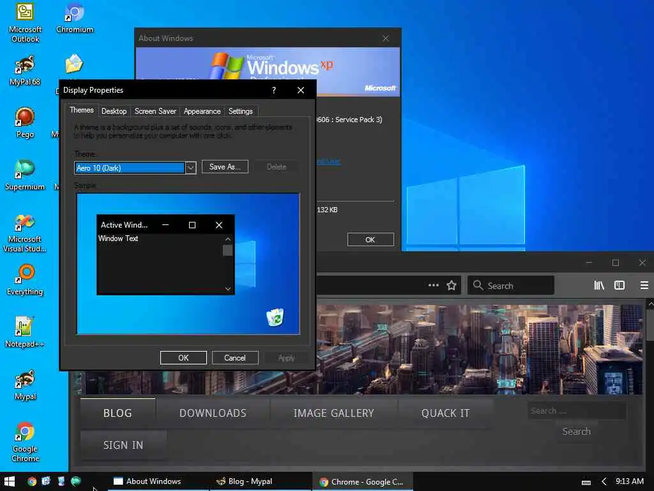
Task: Select the Google Chrome desktop icon
Action: (25, 442)
